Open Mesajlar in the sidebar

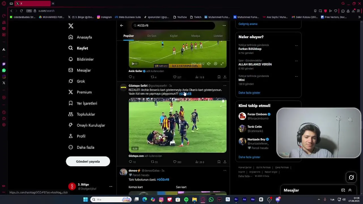click(x=80, y=70)
